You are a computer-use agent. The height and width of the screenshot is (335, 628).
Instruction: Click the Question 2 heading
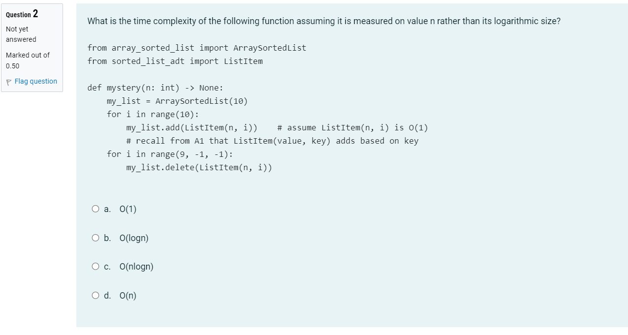[21, 14]
